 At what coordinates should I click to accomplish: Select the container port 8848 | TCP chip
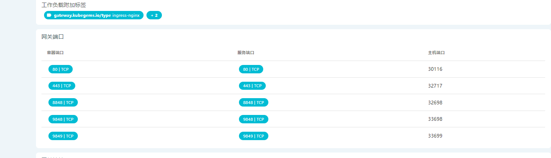[x=63, y=103]
